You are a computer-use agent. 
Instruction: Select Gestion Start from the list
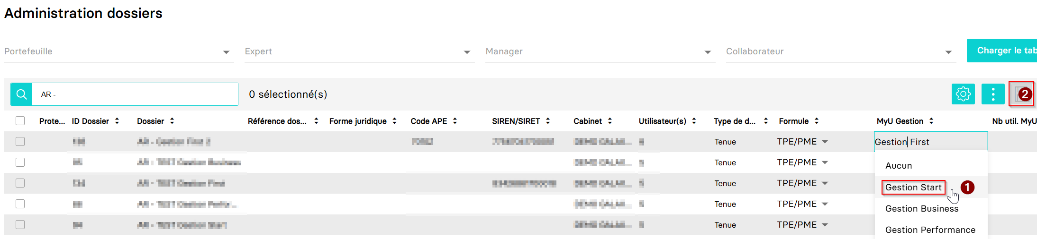913,188
